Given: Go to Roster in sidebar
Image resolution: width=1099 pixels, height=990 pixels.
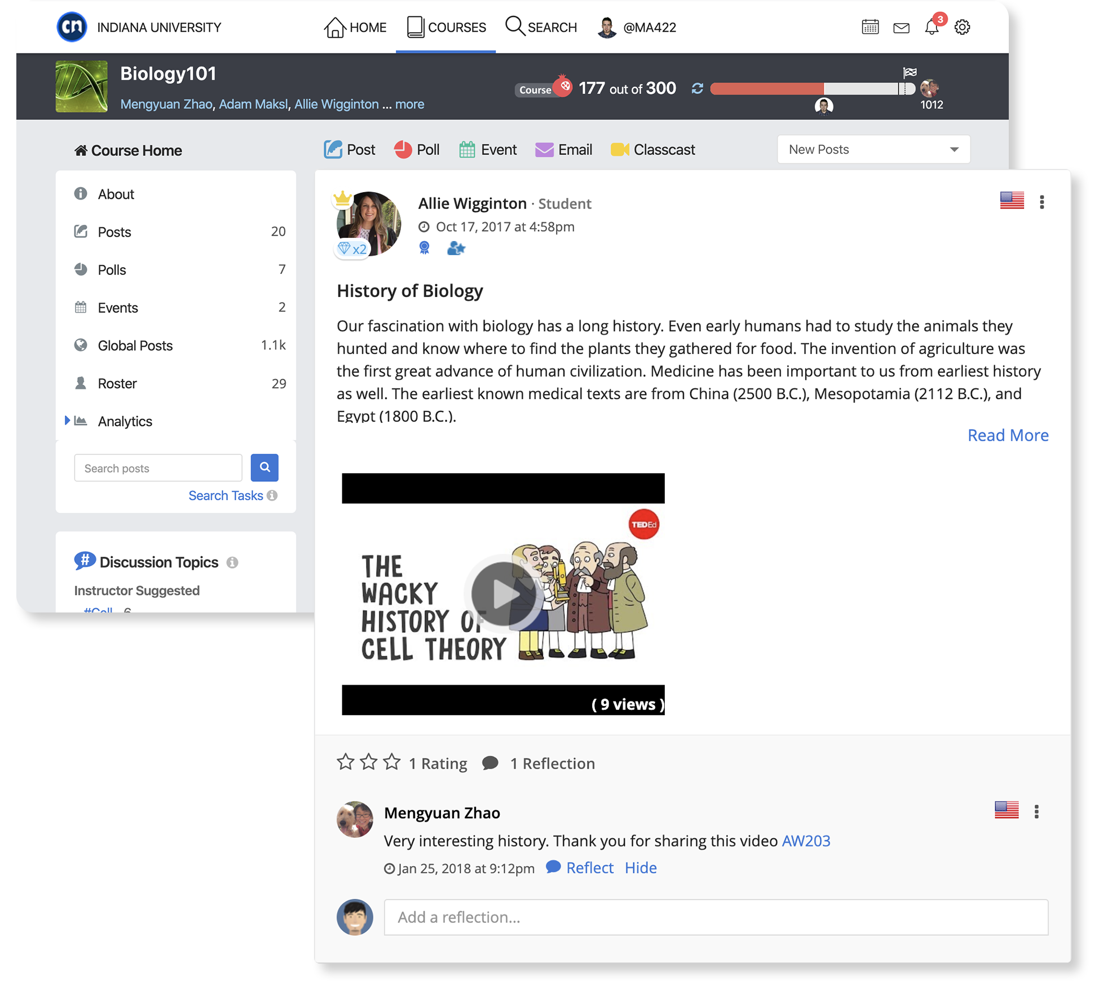Looking at the screenshot, I should click(x=117, y=384).
